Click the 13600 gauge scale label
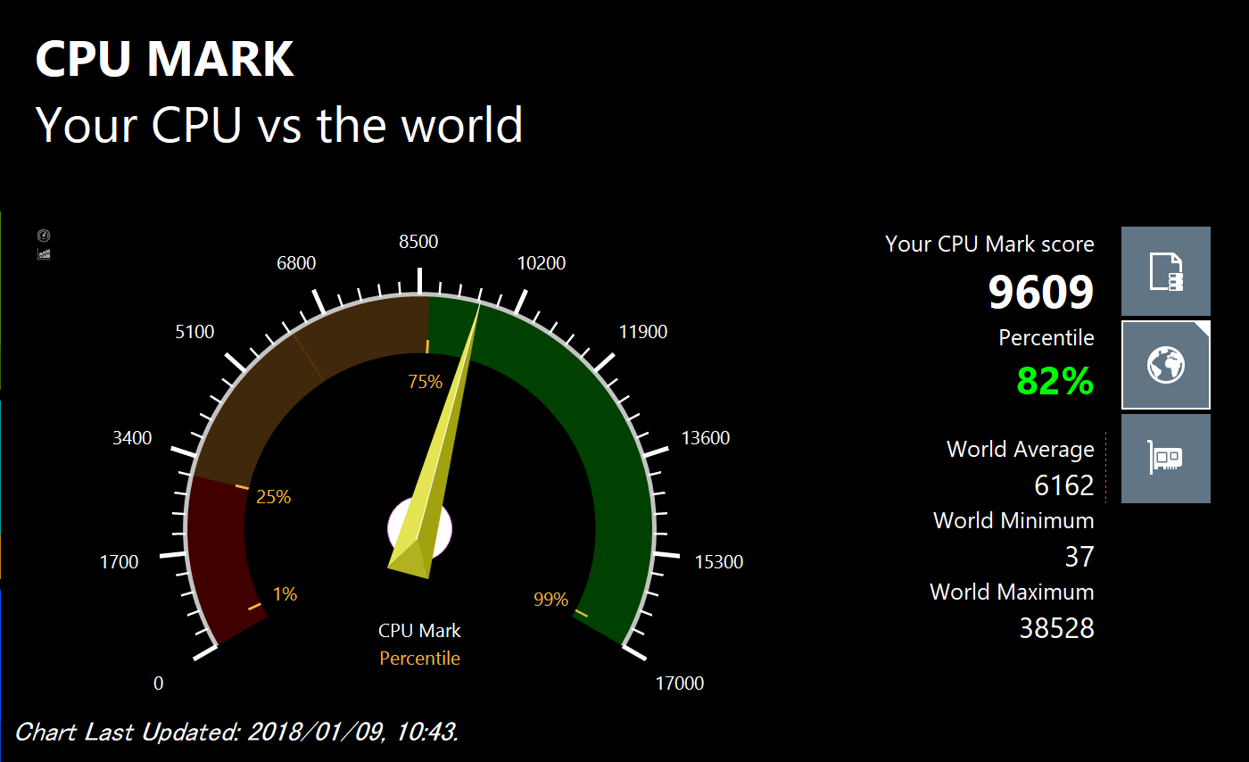Viewport: 1249px width, 762px height. click(x=706, y=438)
